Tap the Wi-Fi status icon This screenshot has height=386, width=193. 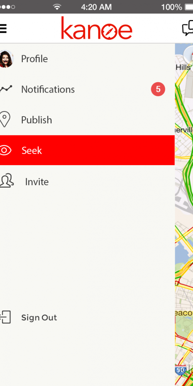pyautogui.click(x=57, y=7)
